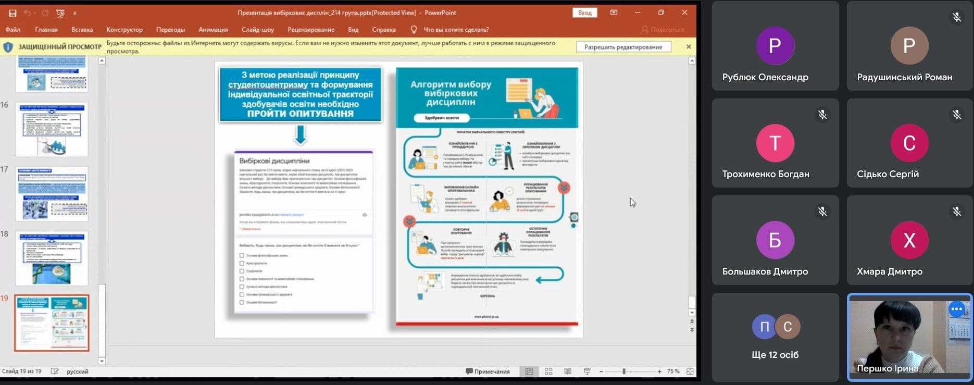Select slide 17 thumbnail
Screen dimensions: 974x385
click(52, 194)
